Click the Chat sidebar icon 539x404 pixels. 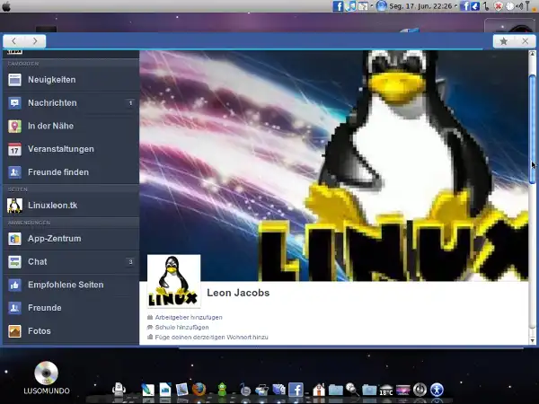pyautogui.click(x=14, y=262)
